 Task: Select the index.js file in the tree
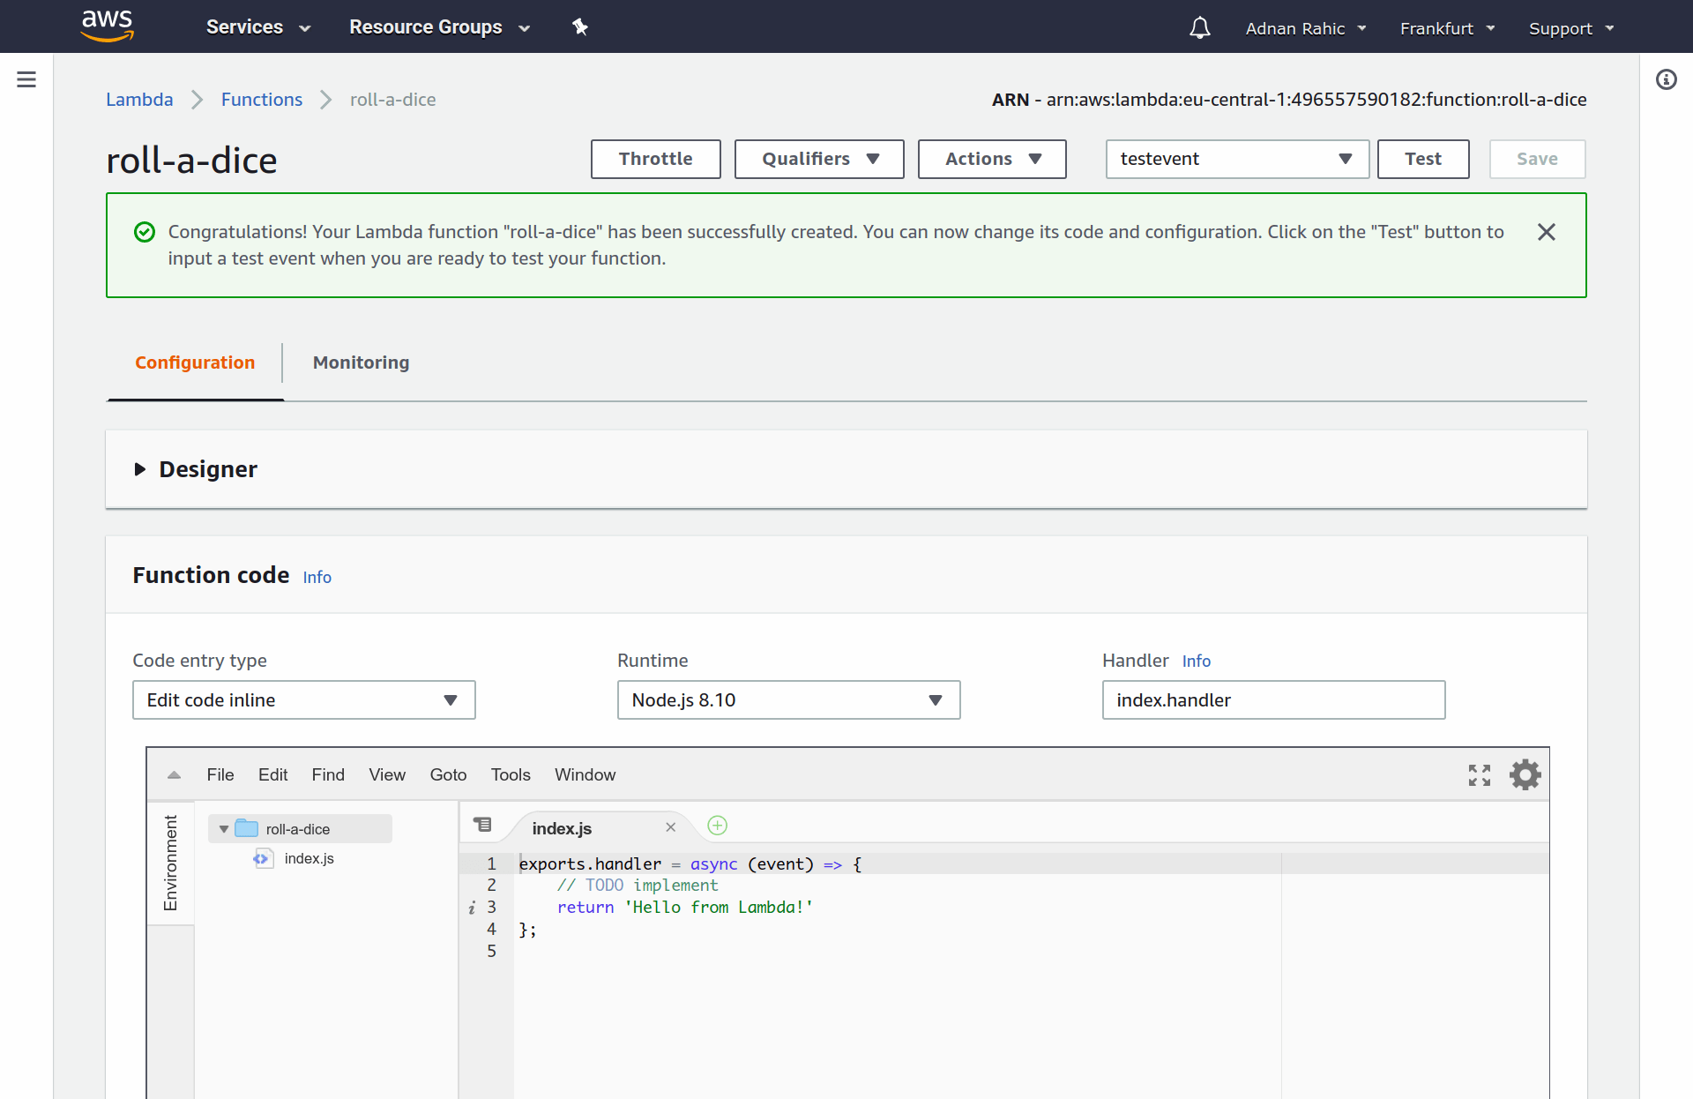(x=309, y=858)
